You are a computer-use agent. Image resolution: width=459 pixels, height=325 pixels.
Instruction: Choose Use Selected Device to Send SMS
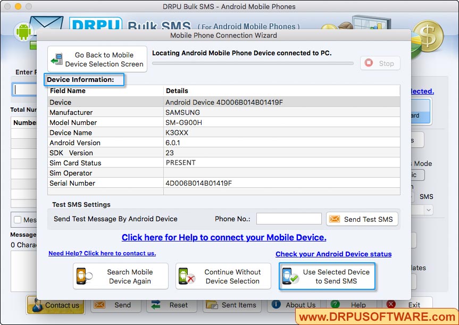point(327,276)
